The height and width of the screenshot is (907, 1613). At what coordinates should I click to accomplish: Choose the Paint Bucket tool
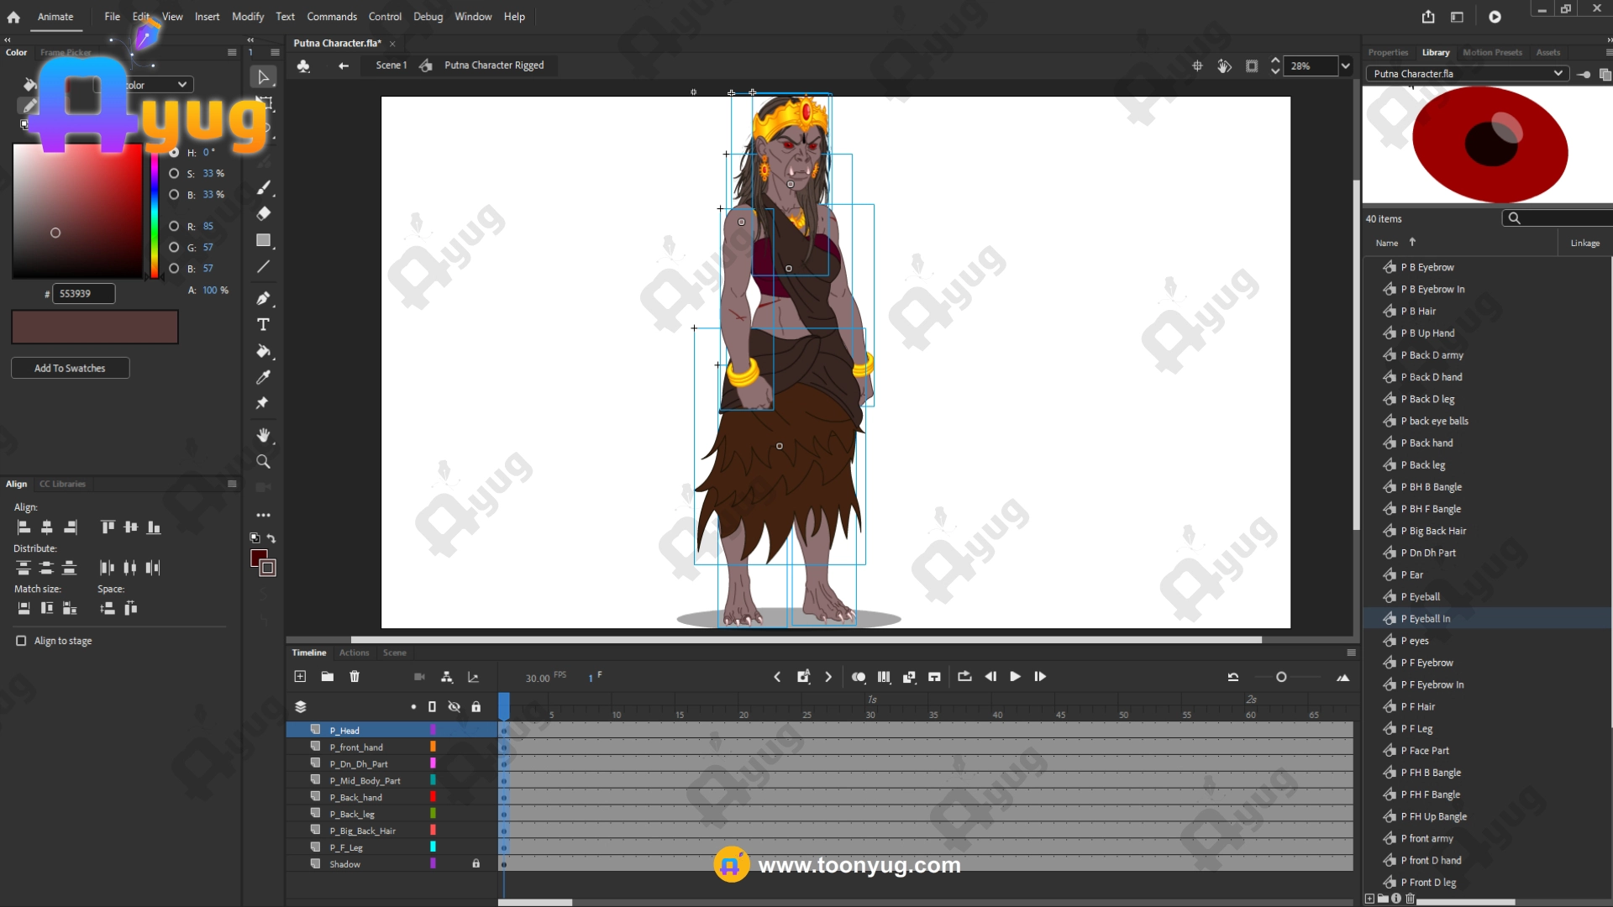coord(263,351)
